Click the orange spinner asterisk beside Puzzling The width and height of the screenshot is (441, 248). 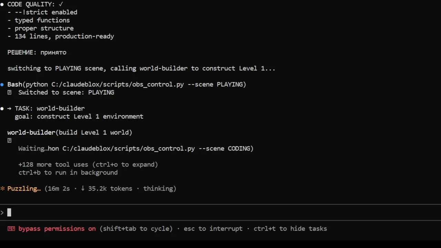[x=2, y=188]
